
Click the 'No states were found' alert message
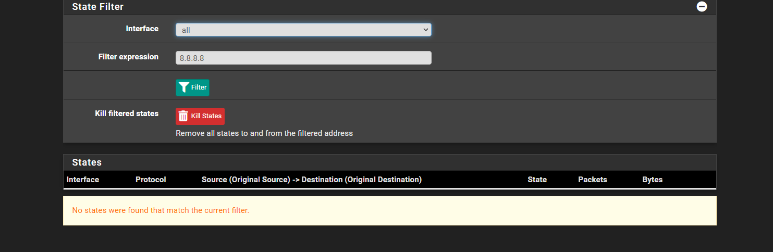[x=161, y=210]
